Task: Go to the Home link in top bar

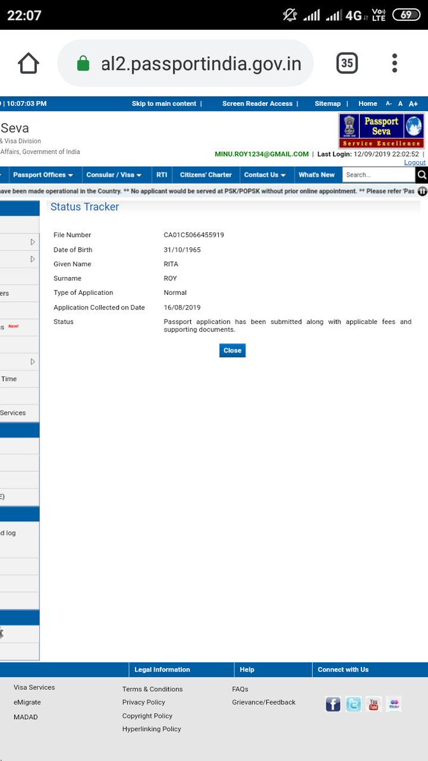Action: click(x=368, y=103)
